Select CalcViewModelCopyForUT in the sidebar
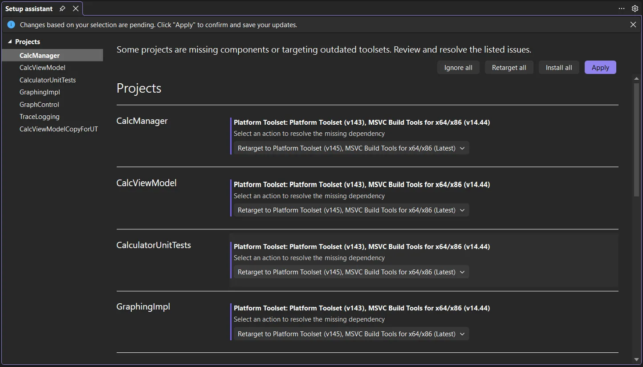This screenshot has width=643, height=367. (59, 129)
